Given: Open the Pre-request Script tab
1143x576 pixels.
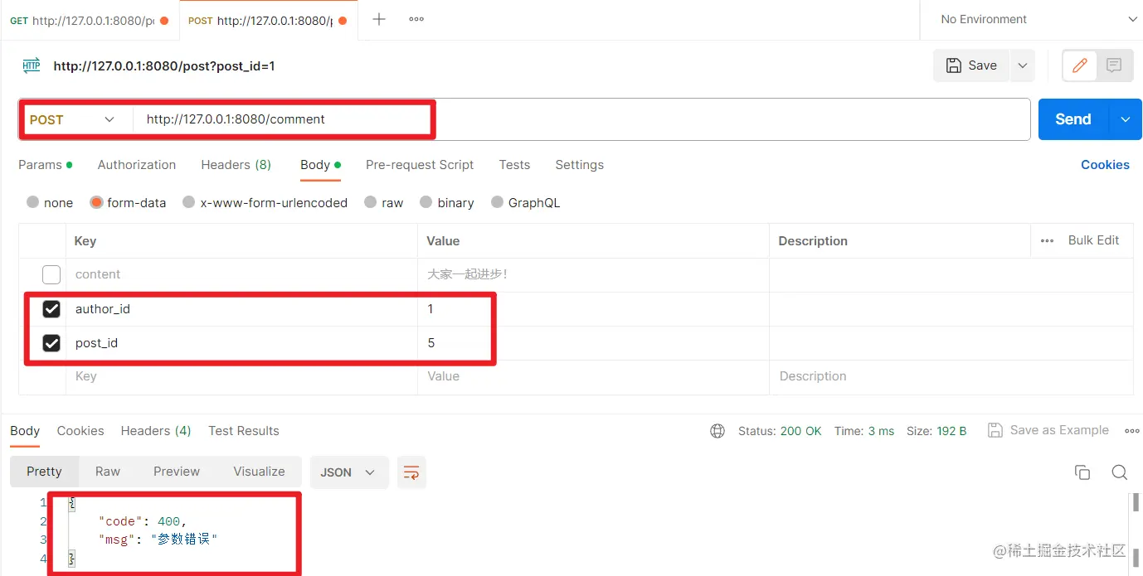Looking at the screenshot, I should 420,165.
